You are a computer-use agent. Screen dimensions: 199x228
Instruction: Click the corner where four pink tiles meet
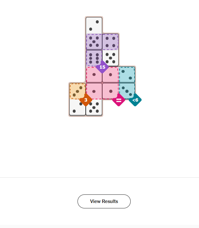[x=102, y=83]
